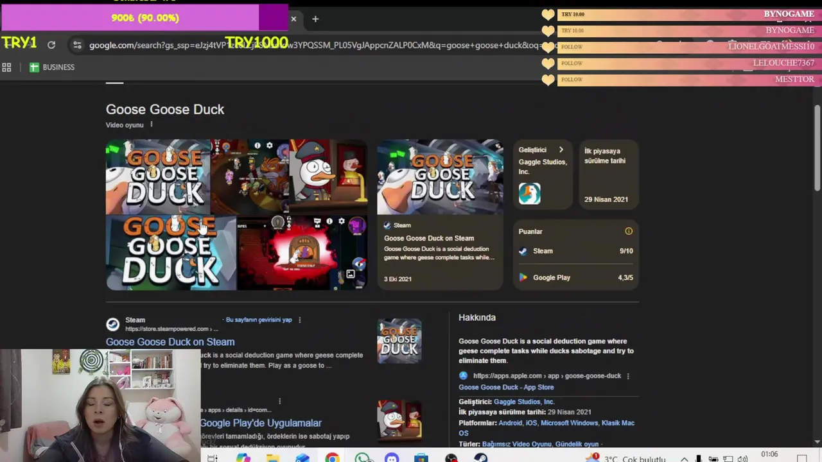Click the 'Hakkında' heading
Image resolution: width=822 pixels, height=462 pixels.
coord(477,318)
